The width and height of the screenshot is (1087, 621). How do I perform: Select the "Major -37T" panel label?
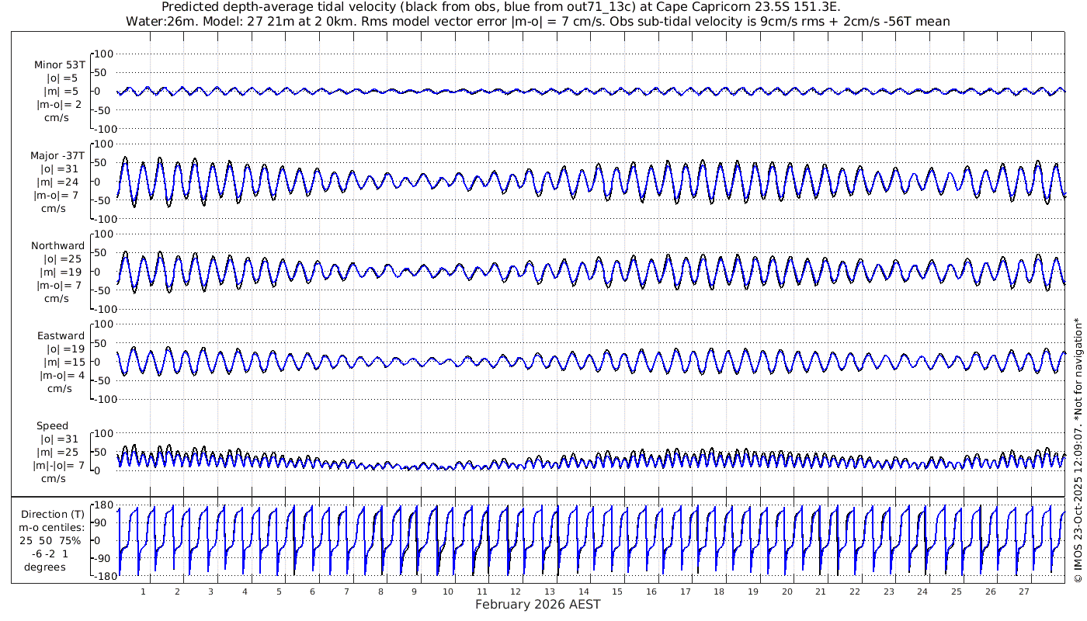[x=57, y=155]
